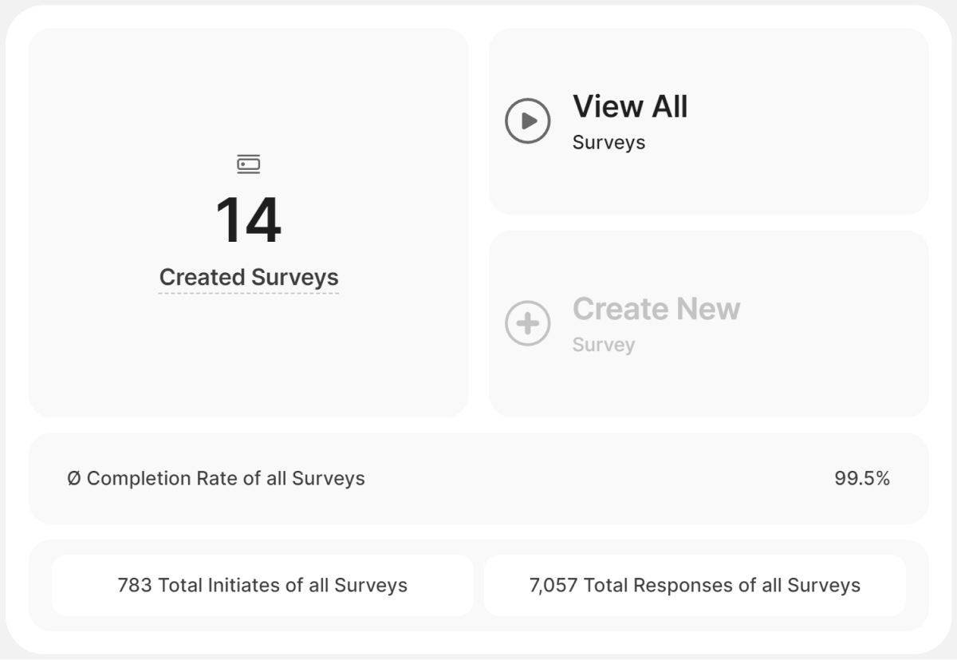This screenshot has height=660, width=957.
Task: Click the Survey subtitle under Create New
Action: click(604, 346)
